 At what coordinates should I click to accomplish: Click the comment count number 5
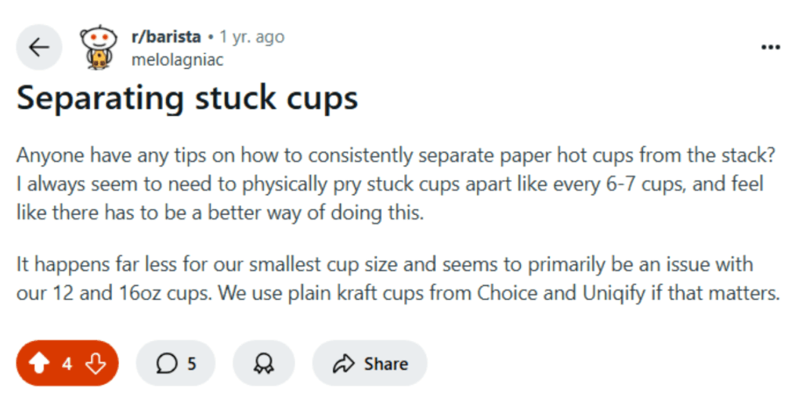click(191, 364)
